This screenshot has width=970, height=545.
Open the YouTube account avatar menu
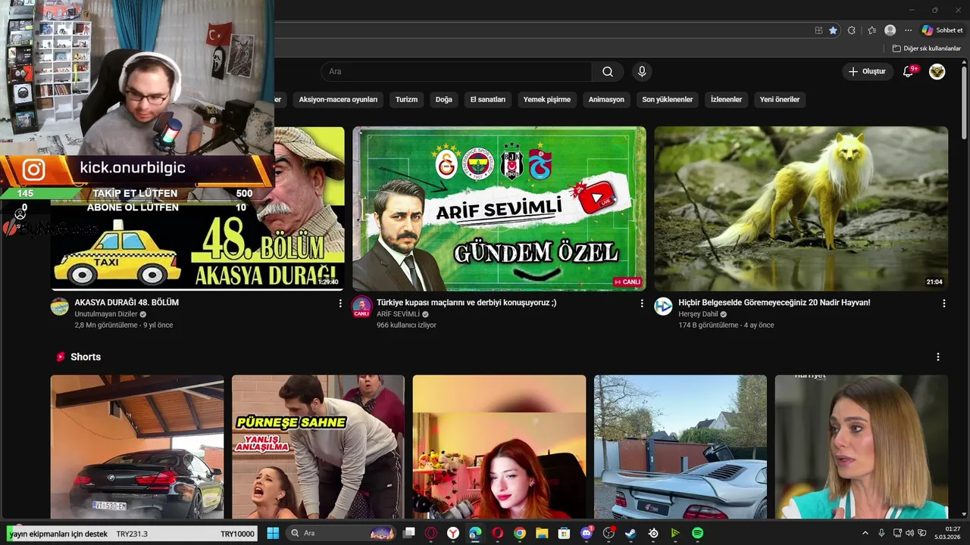(937, 72)
